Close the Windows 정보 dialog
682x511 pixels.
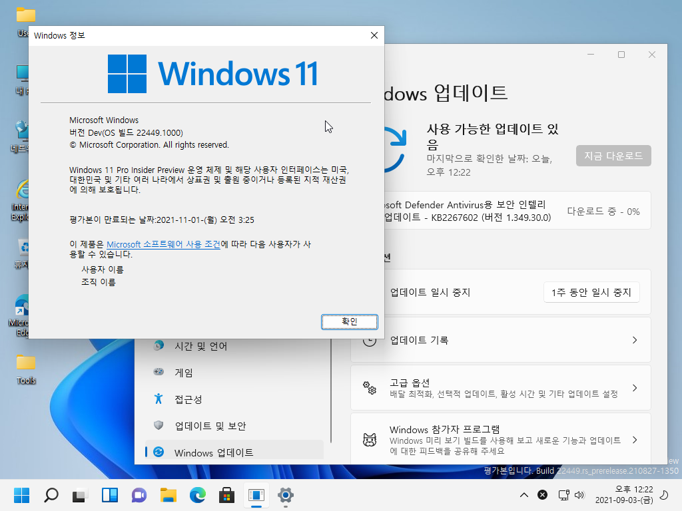[374, 36]
